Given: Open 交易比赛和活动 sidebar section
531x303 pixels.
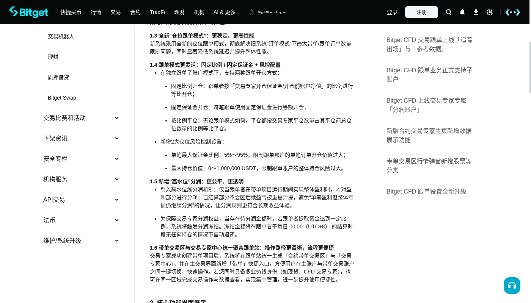Looking at the screenshot, I should click(64, 118).
